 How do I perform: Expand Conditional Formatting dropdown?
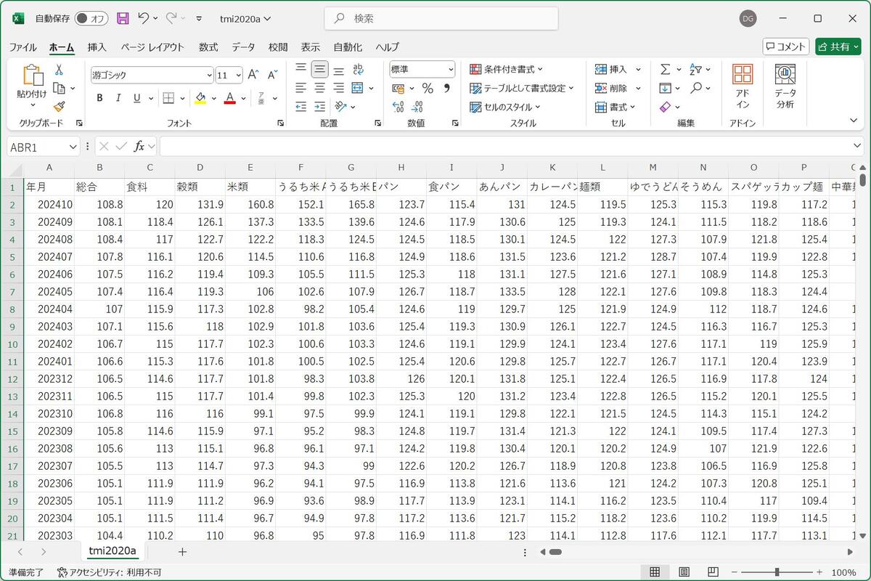[506, 69]
